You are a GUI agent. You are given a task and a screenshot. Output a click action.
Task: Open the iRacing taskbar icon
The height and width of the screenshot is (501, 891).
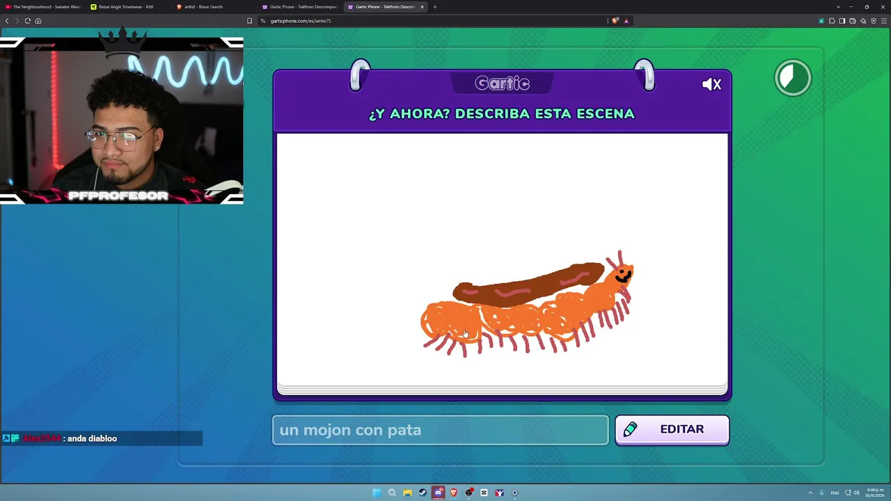[x=499, y=493]
